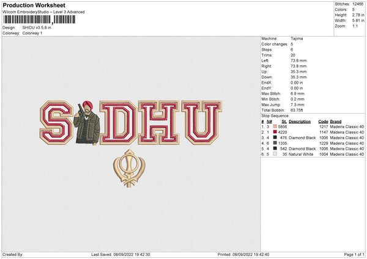This screenshot has width=367, height=259.
Task: Click the Max Jump value 7.3 mm
Action: (x=297, y=104)
